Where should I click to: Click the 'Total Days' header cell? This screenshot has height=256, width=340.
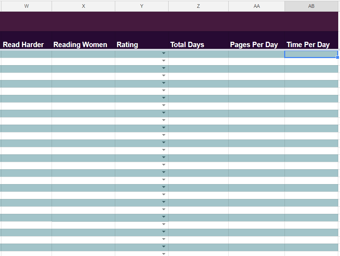[198, 40]
